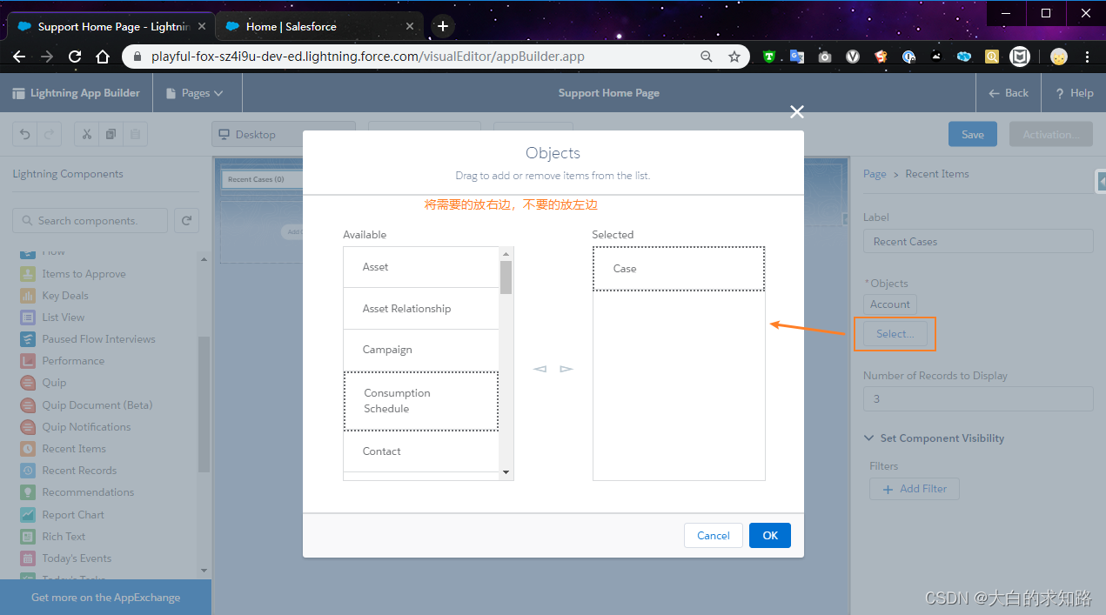Click the Undo icon in the builder toolbar
The height and width of the screenshot is (615, 1106).
coord(25,135)
